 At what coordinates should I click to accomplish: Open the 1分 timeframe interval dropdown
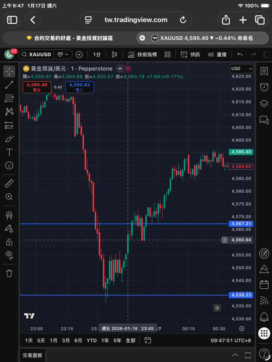97,55
